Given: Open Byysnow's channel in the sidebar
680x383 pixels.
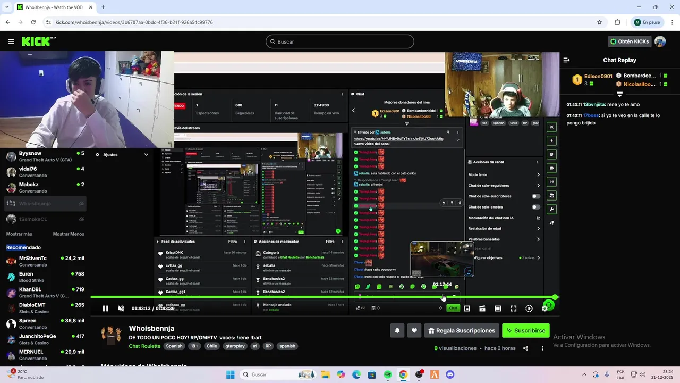Looking at the screenshot, I should [x=45, y=156].
